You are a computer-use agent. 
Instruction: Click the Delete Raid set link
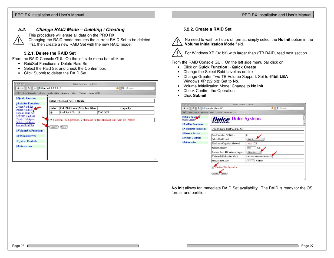(24, 110)
